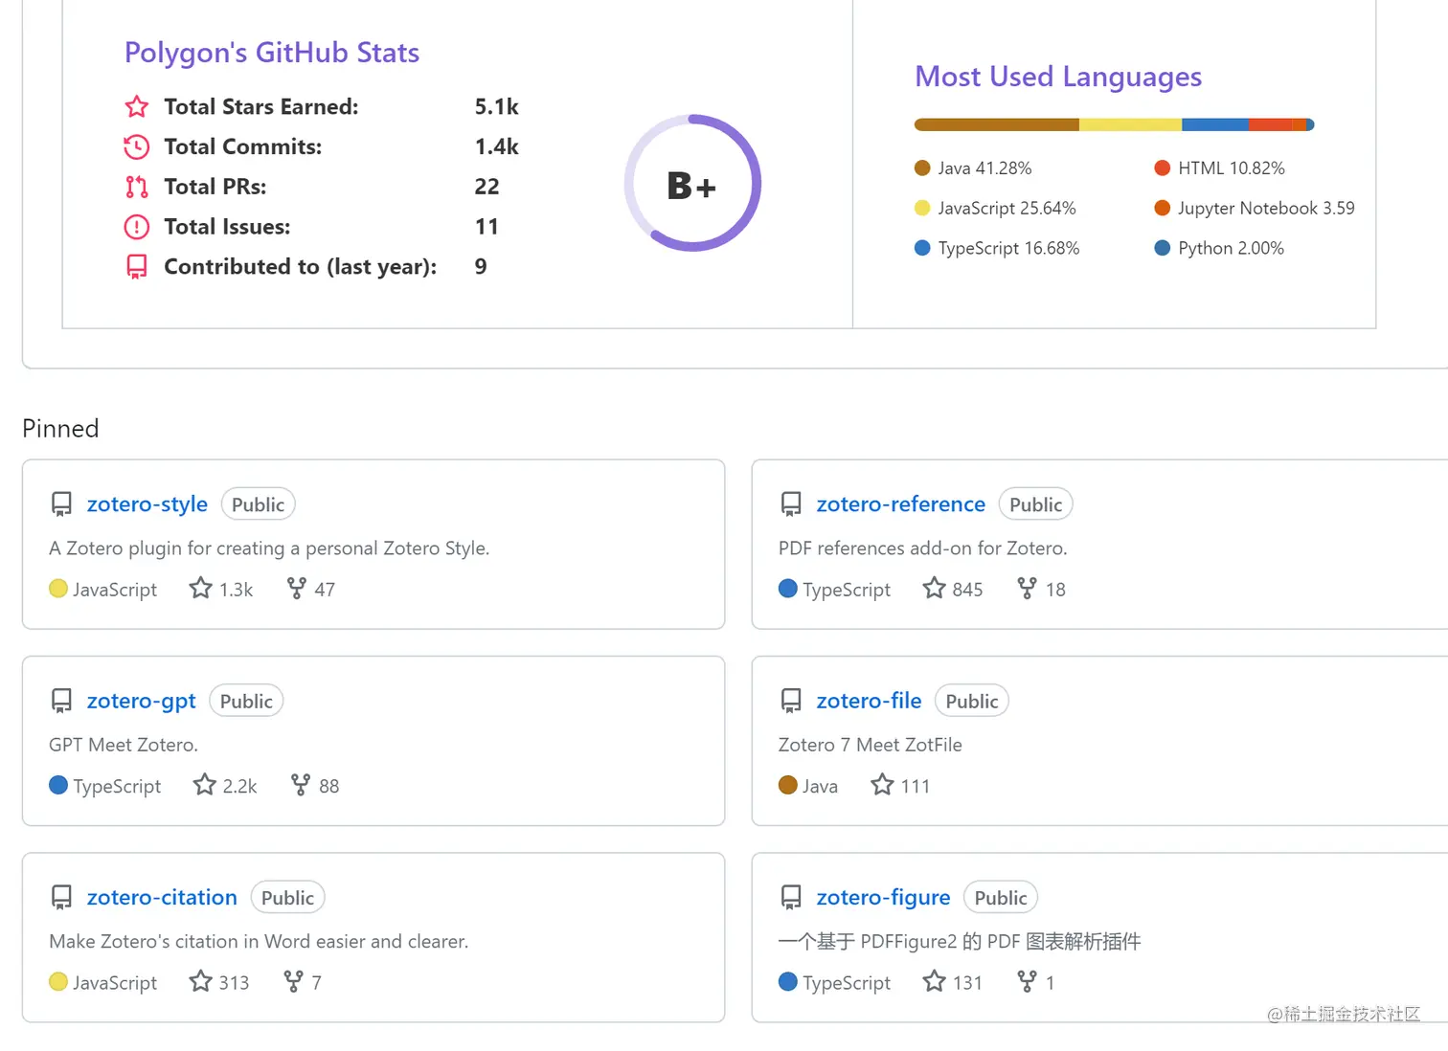Click the '313' star count on zotero-citation
Viewport: 1448px width, 1051px height.
(234, 983)
